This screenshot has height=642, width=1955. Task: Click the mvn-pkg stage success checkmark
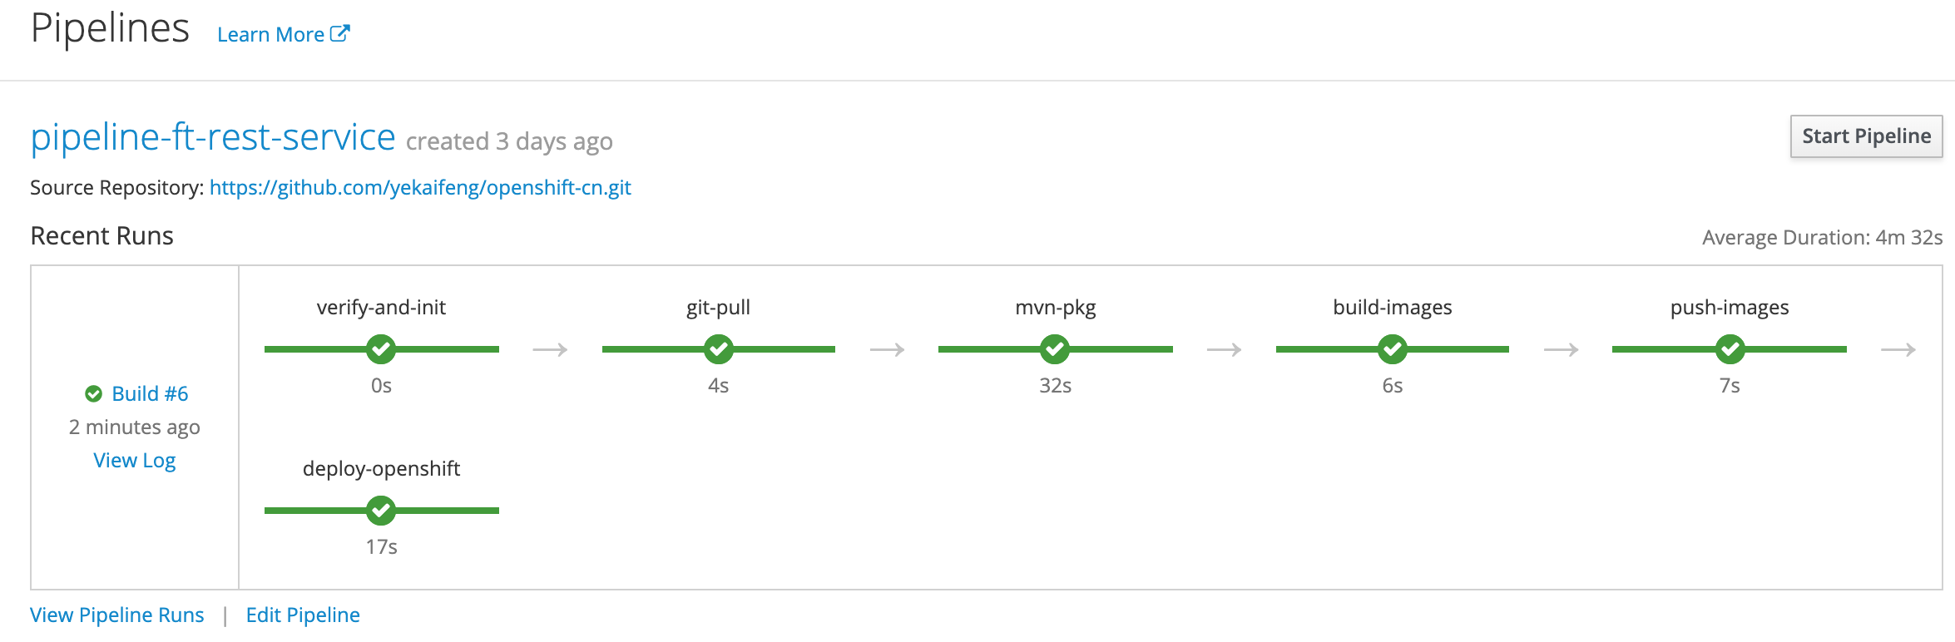[x=1055, y=349]
